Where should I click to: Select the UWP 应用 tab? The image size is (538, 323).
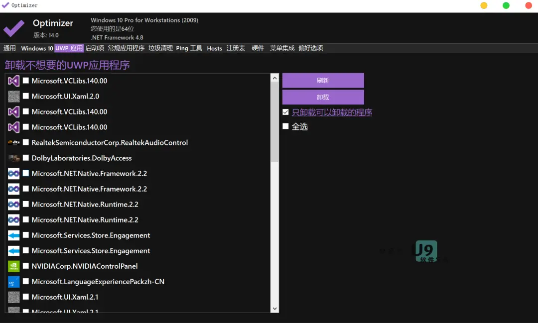[x=69, y=48]
